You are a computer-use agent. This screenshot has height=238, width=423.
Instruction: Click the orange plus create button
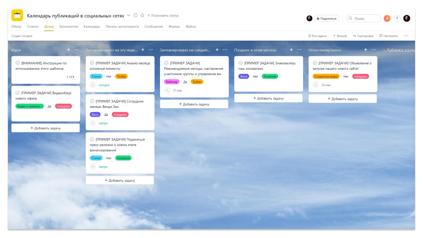point(387,19)
